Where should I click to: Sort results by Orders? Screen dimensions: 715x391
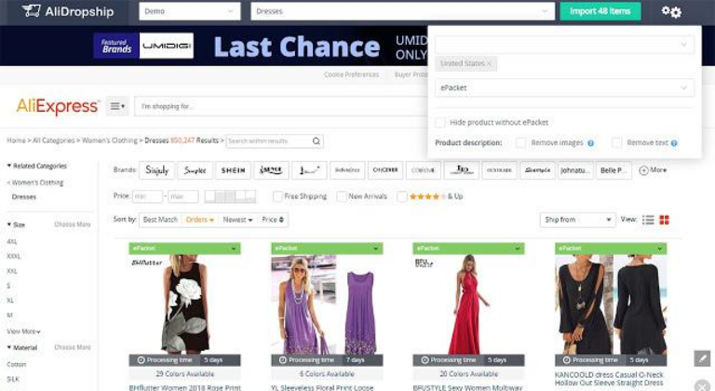click(199, 220)
